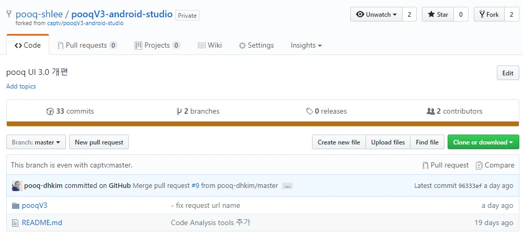Star this repository

pos(438,15)
